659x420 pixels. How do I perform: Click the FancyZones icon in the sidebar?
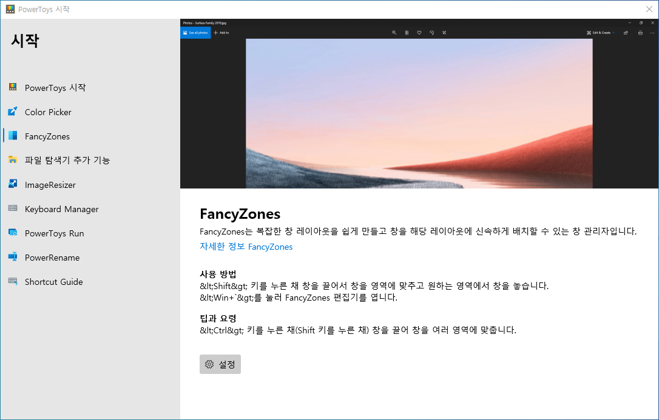(x=13, y=136)
